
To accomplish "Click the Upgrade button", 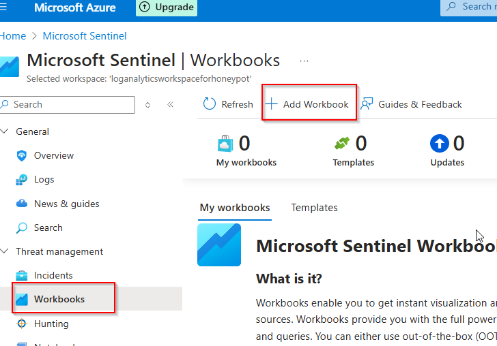I will coord(167,7).
